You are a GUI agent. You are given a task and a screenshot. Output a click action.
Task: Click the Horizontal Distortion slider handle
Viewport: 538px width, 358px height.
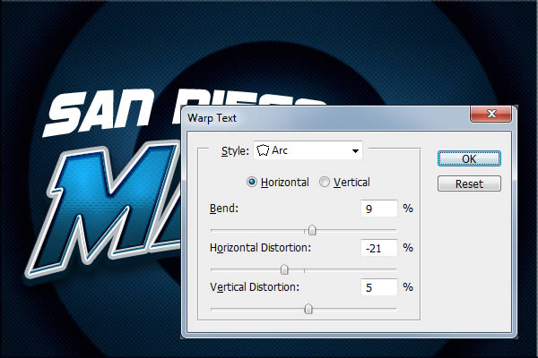pyautogui.click(x=284, y=269)
